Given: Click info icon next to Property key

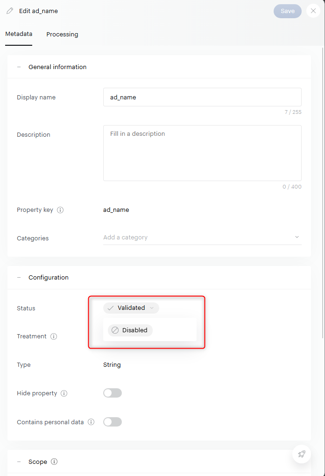Looking at the screenshot, I should pyautogui.click(x=60, y=210).
